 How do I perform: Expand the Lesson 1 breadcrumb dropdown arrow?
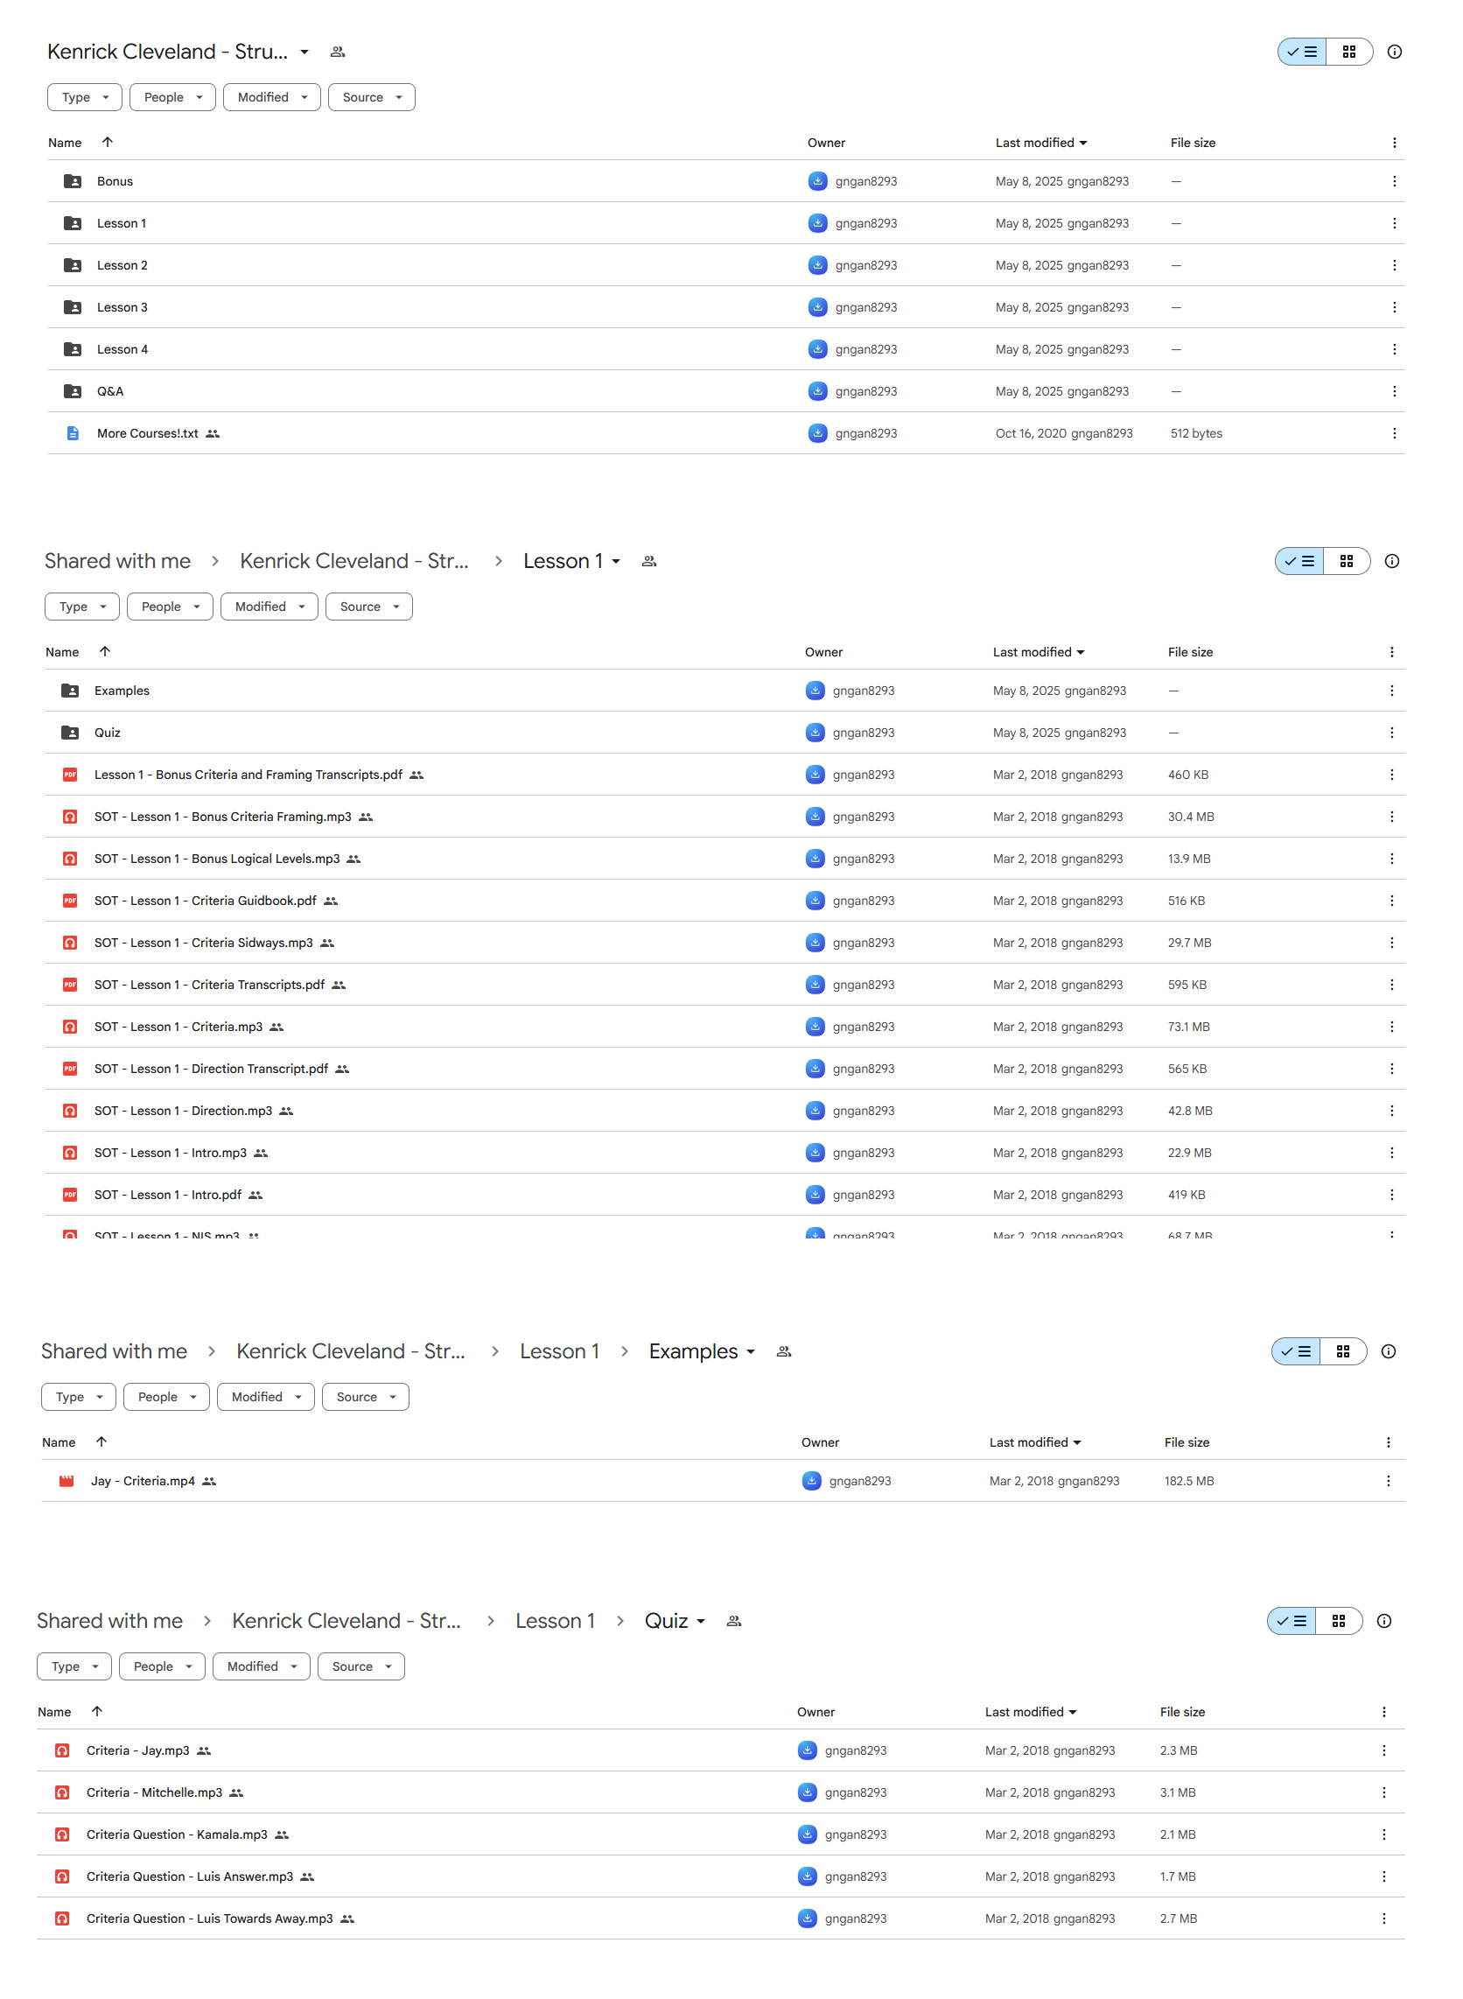click(616, 561)
